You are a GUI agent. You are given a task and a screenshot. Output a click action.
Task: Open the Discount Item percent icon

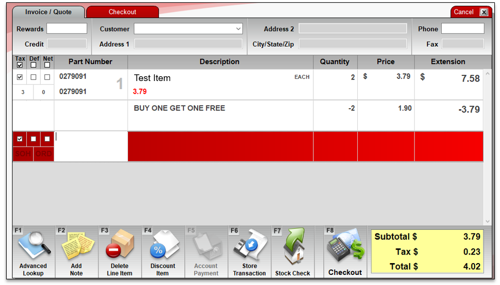pos(163,246)
